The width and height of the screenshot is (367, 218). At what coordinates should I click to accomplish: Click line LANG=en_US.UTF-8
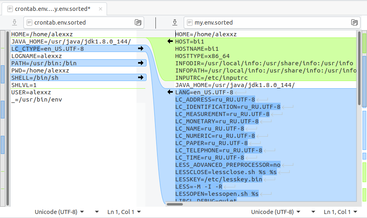(204, 92)
